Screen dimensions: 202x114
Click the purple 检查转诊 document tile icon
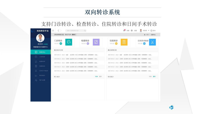click(x=96, y=42)
